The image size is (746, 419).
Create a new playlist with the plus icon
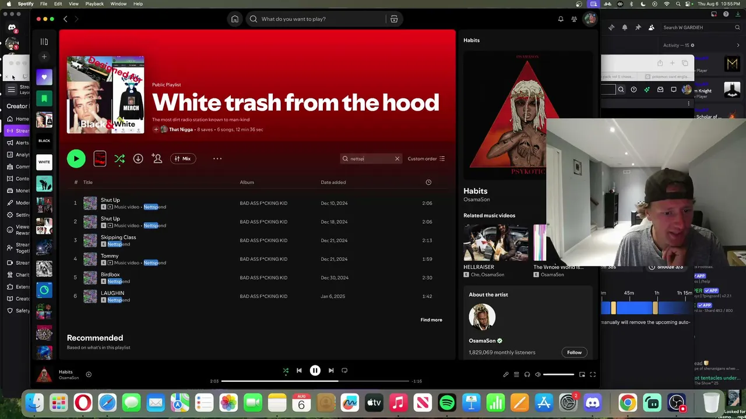coord(44,57)
